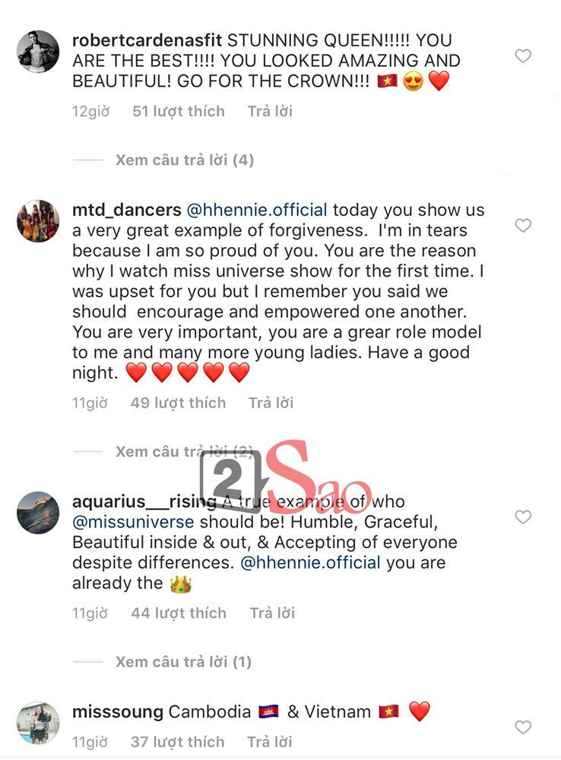View '44 lượt thích' likes list
Viewport: 561px width, 760px height.
coord(179,613)
